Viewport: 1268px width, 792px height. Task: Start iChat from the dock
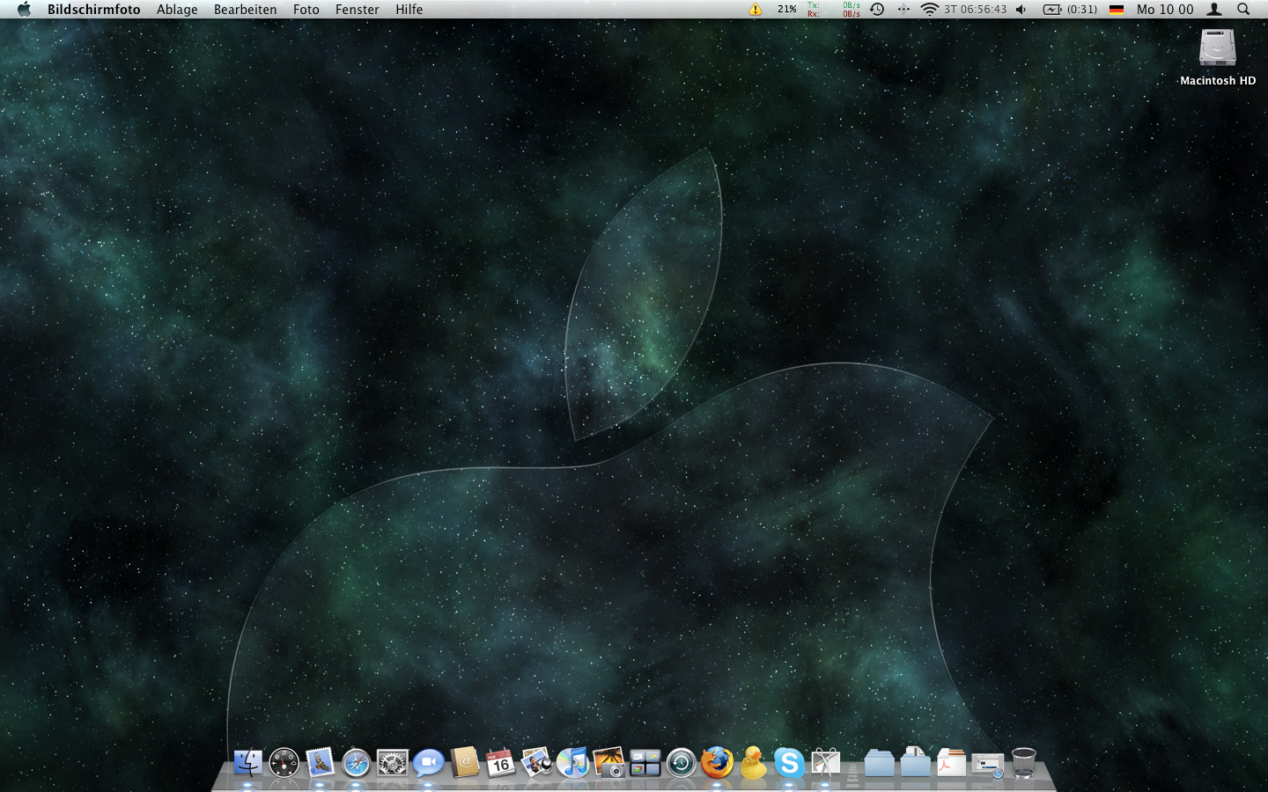pos(428,763)
